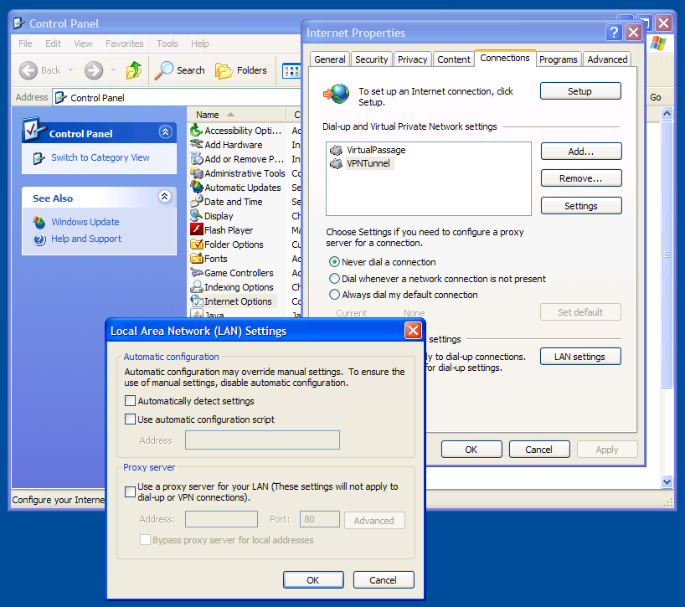Switch to the Advanced tab

607,59
